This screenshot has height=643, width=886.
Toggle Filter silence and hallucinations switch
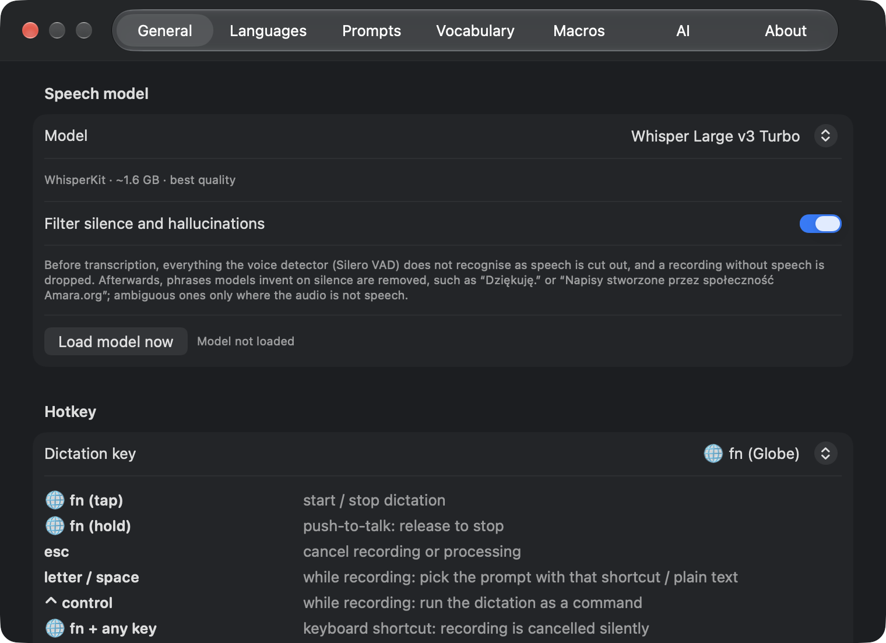(x=820, y=224)
